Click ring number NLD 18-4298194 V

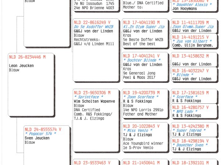pyautogui.click(x=190, y=141)
